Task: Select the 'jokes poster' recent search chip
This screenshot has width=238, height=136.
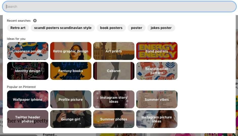Action: click(x=161, y=28)
